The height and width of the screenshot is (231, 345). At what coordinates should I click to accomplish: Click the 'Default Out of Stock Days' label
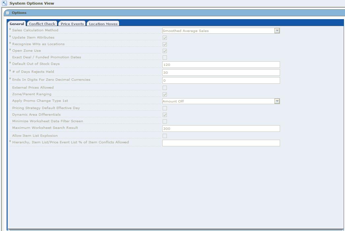tap(36, 64)
